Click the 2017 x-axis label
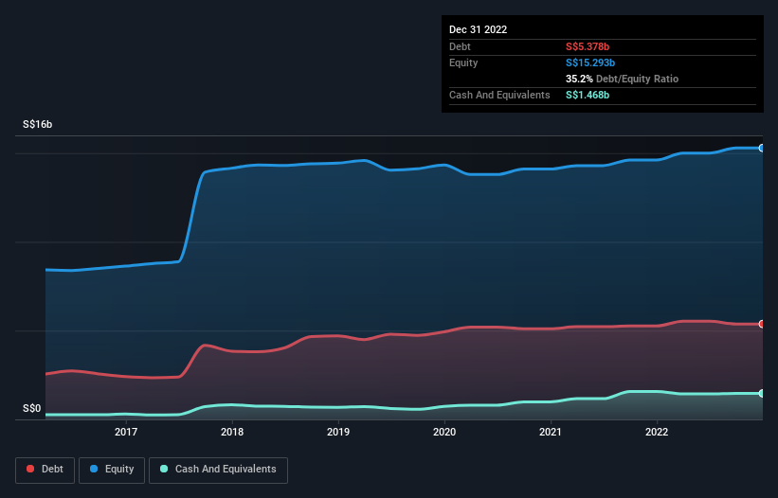 126,432
